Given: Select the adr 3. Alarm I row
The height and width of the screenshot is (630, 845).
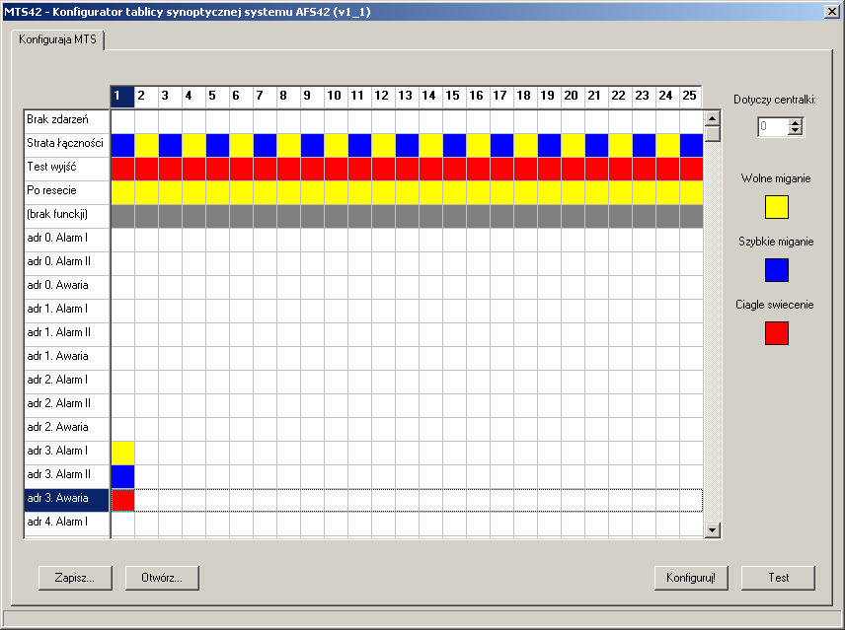Looking at the screenshot, I should pos(67,453).
